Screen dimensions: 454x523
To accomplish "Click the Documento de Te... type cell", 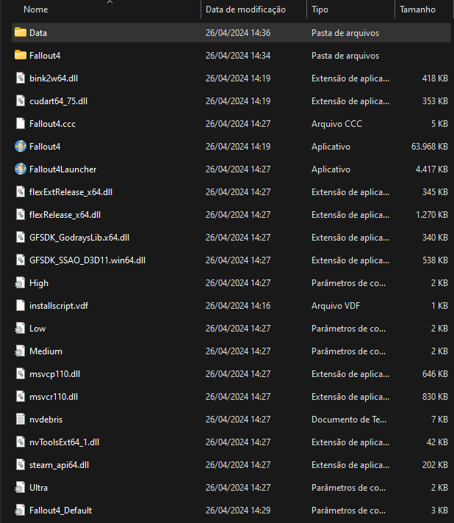I will [x=349, y=420].
